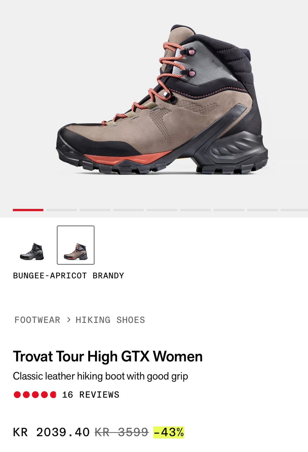Click the breadcrumb chevron arrow

coord(68,320)
